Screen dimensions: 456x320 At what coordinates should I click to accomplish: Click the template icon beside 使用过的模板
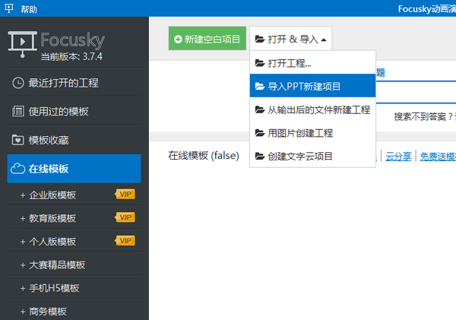[x=18, y=111]
